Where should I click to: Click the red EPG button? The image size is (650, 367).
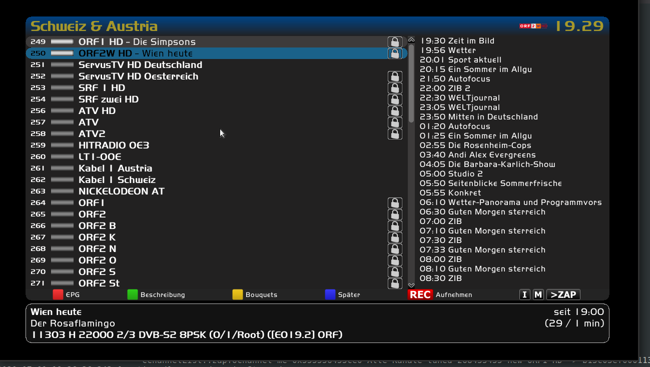[x=58, y=294]
